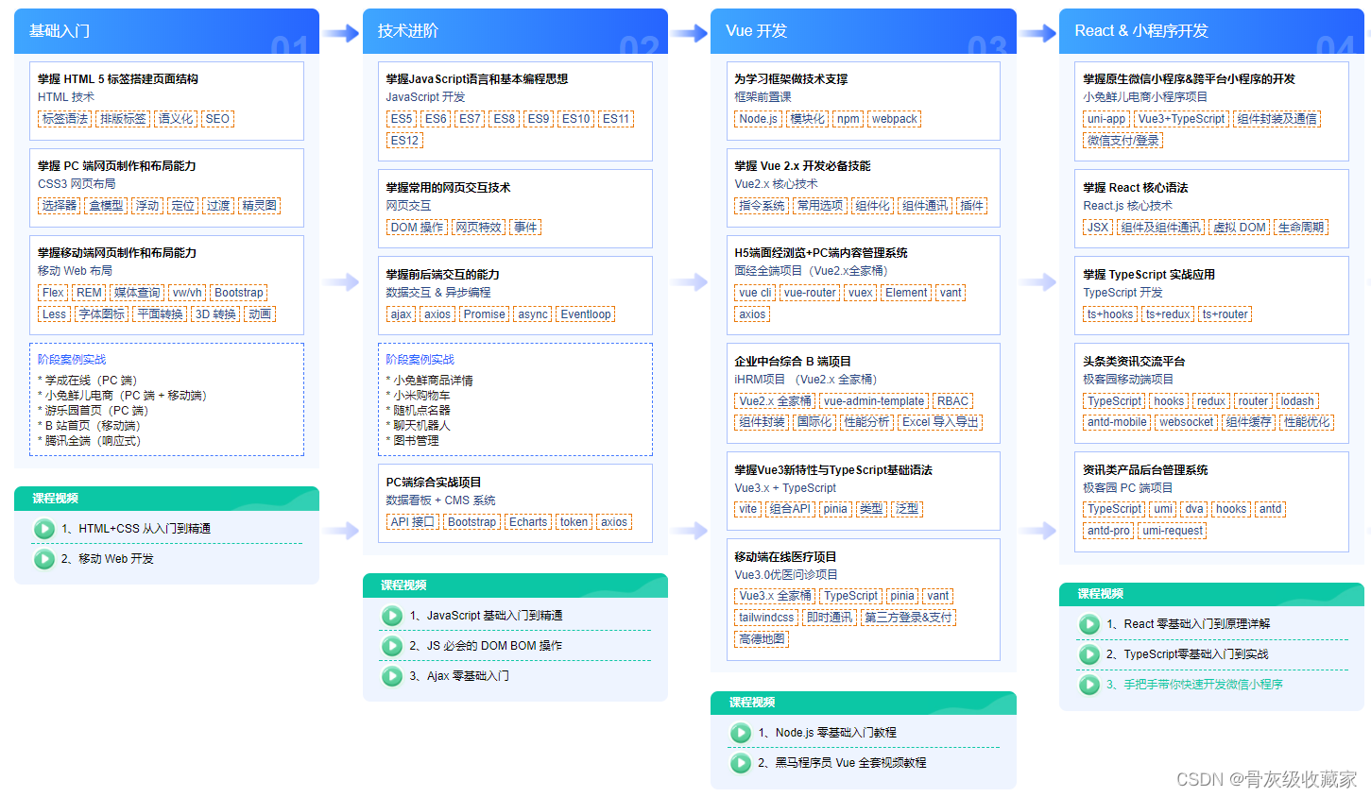The height and width of the screenshot is (797, 1371).
Task: Select the websocket tag
Action: coord(1187,422)
